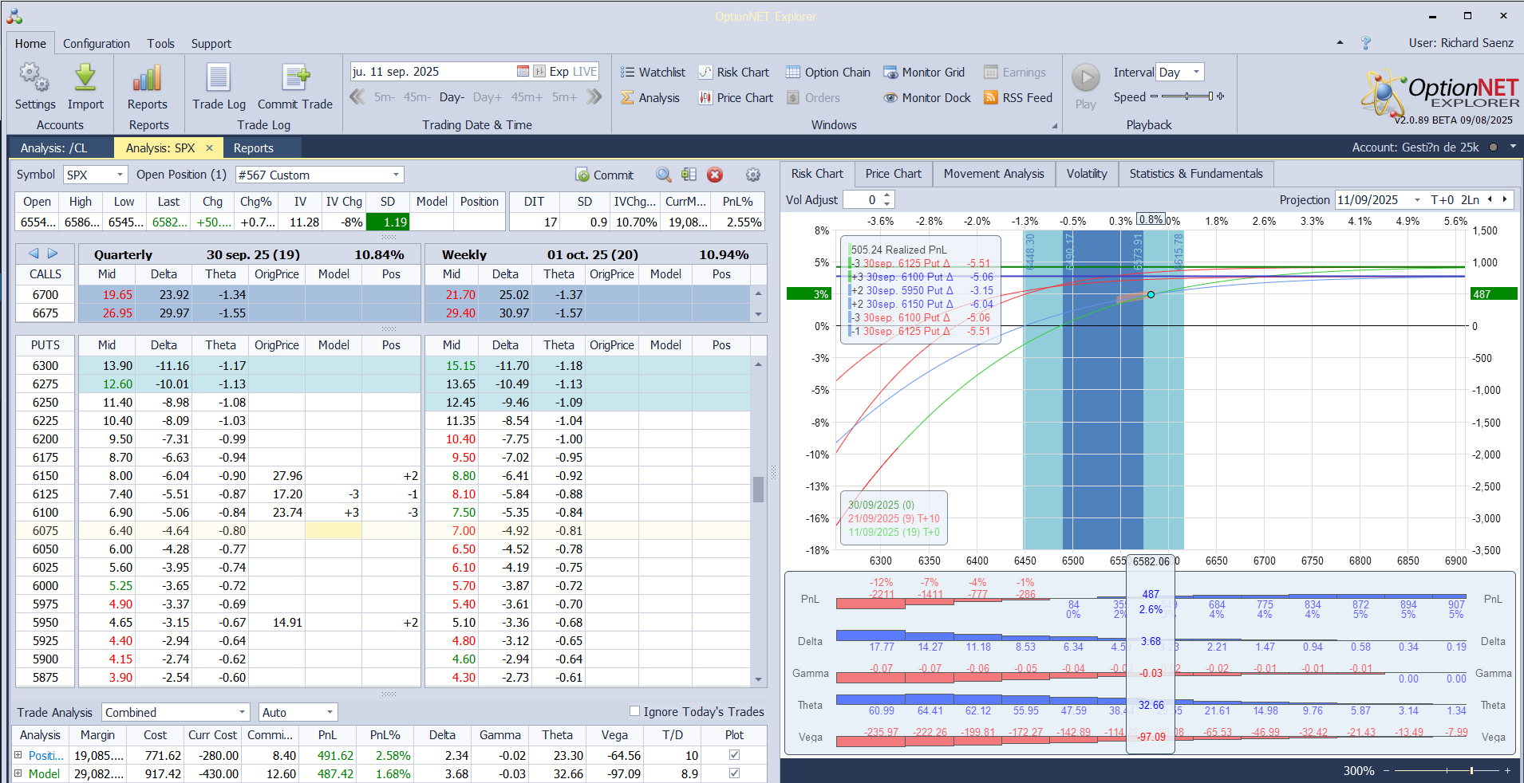
Task: Open the Monitor Dock window
Action: [x=927, y=98]
